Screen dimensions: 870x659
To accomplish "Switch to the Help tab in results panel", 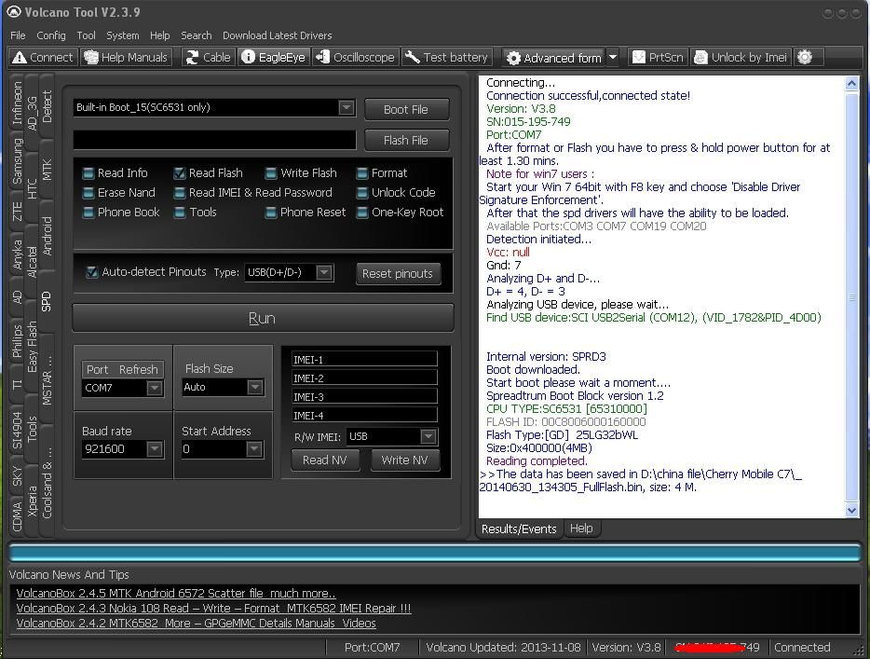I will 580,529.
